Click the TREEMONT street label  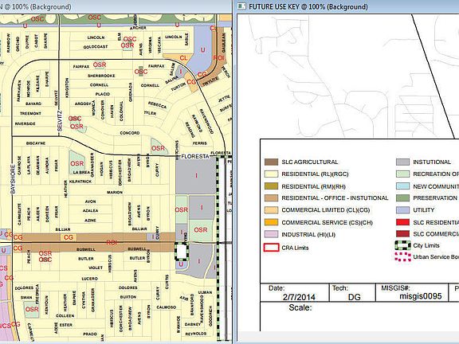(x=30, y=114)
